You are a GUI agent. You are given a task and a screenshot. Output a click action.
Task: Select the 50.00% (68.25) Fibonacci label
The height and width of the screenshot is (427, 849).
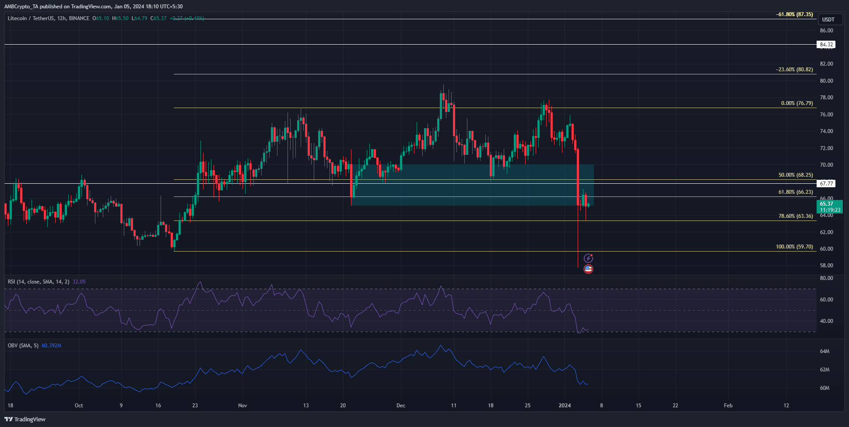[x=796, y=175]
